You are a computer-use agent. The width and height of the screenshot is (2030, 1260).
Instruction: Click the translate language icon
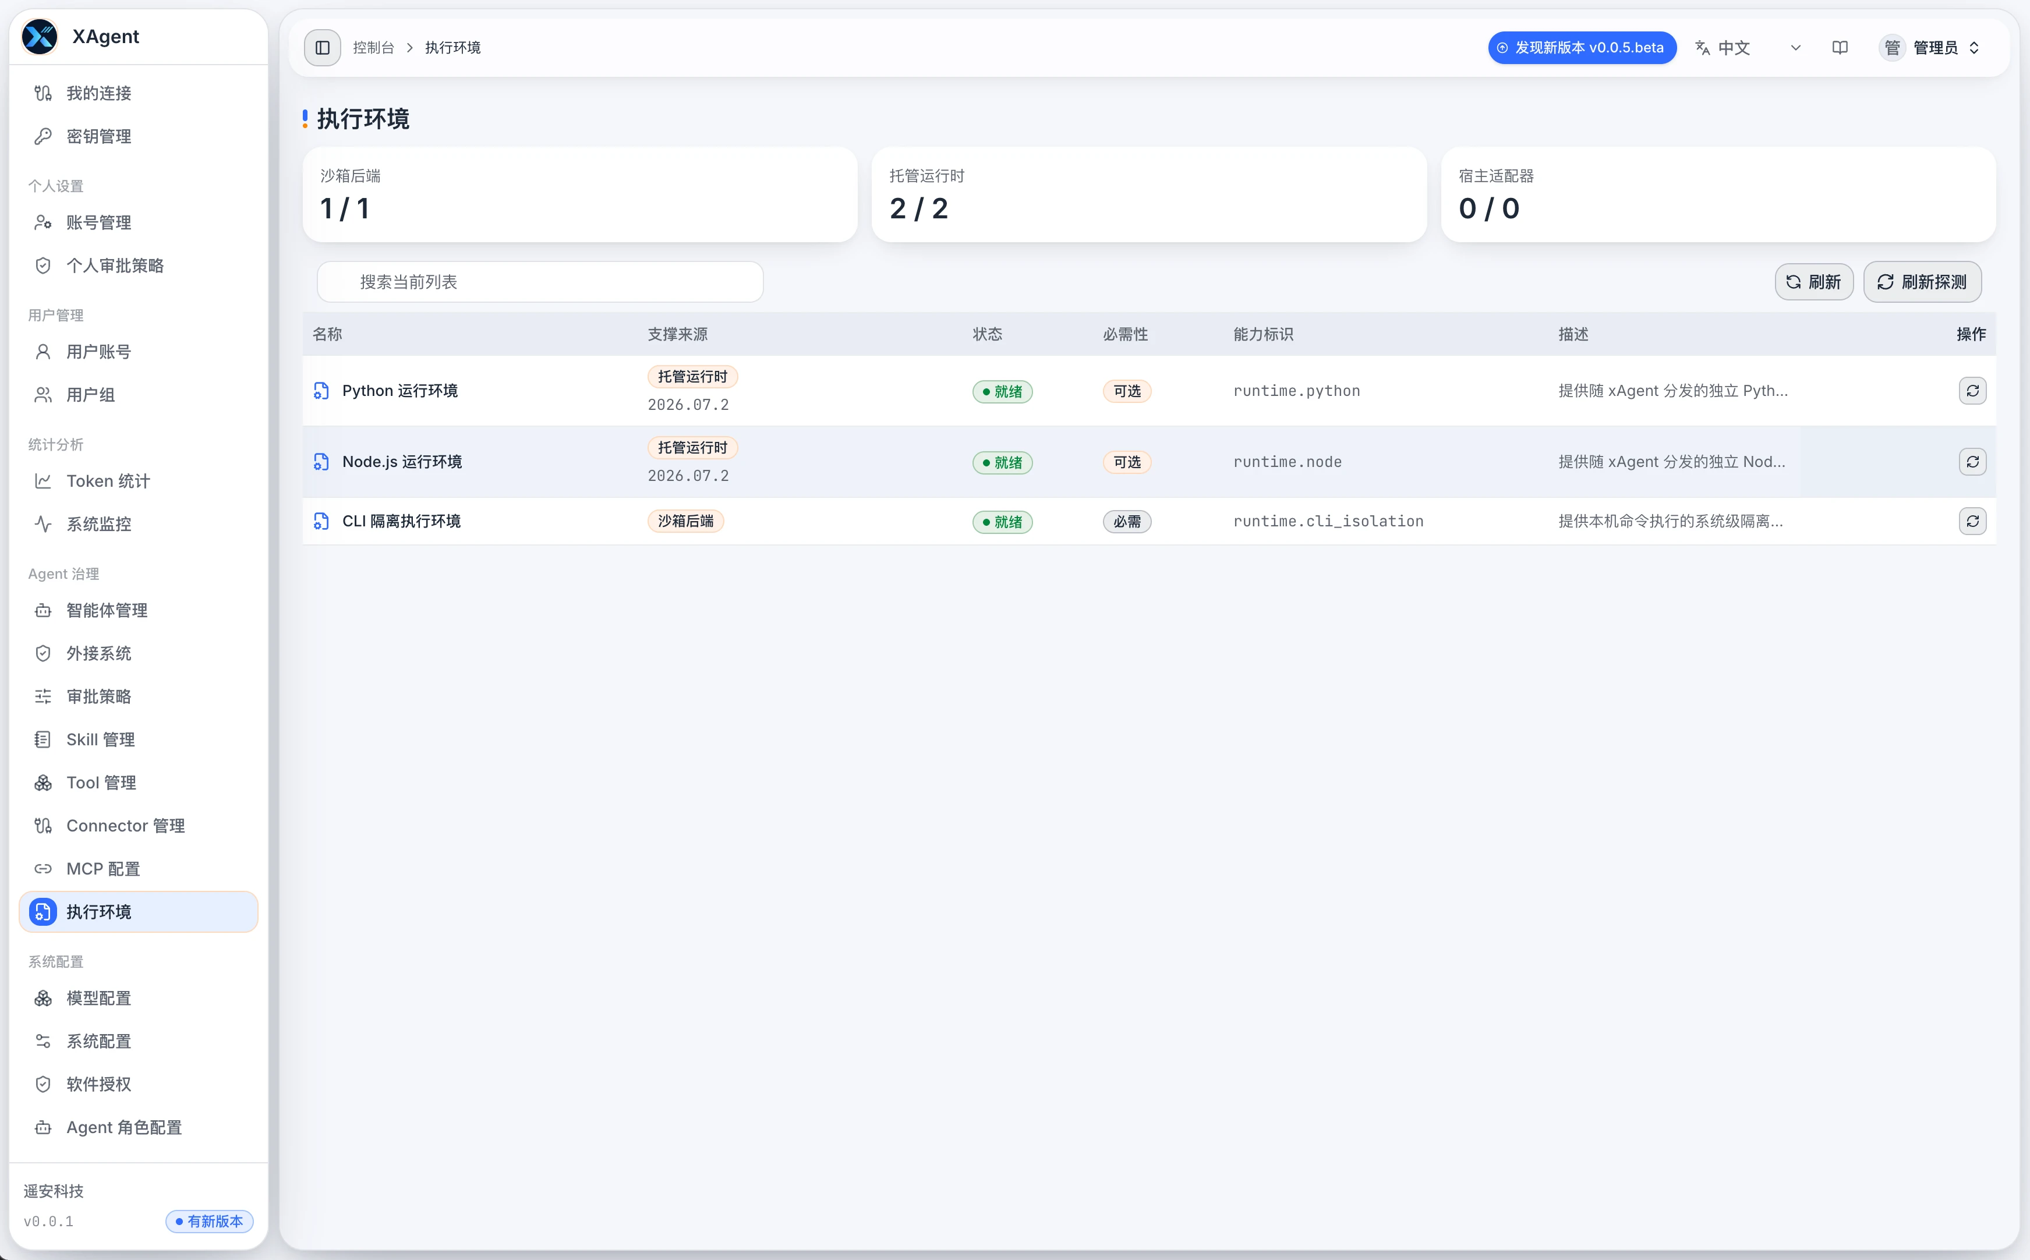click(1703, 48)
